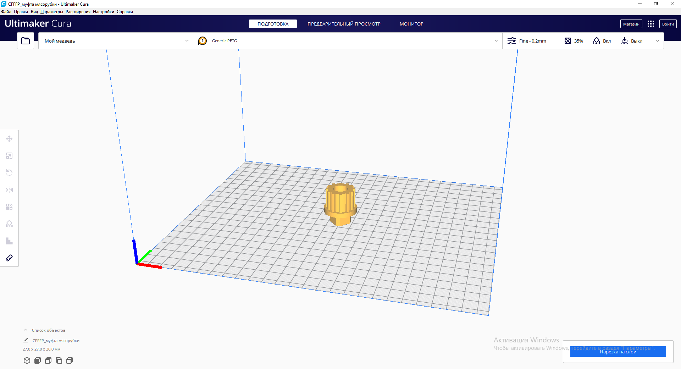This screenshot has height=369, width=681.
Task: Switch to ПРЕДВАРИТЕЛЬНЫЙ ПРОСМОТР tab
Action: [x=344, y=24]
